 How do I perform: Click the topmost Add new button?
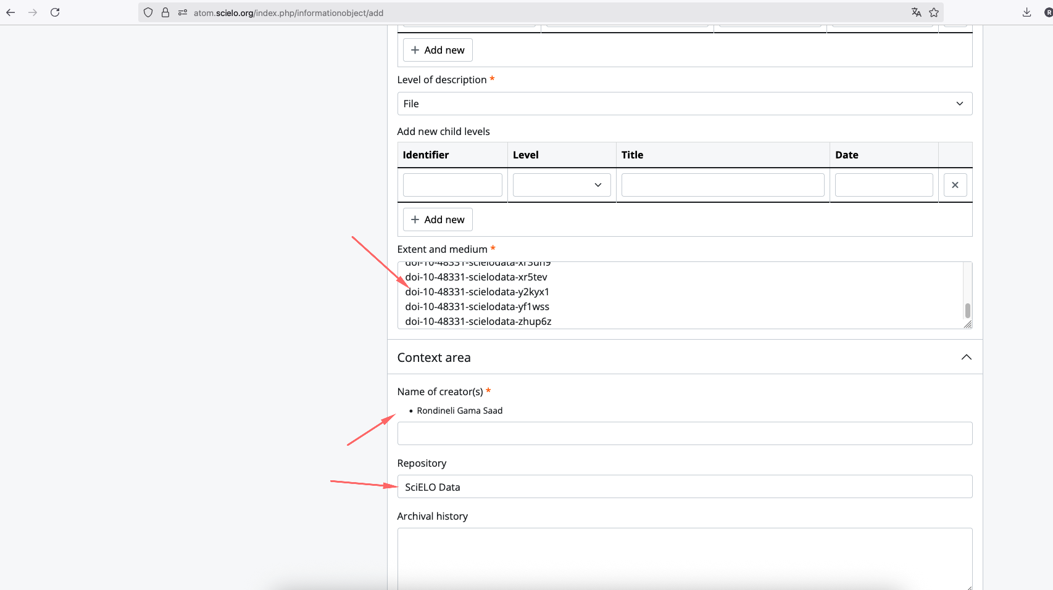click(438, 50)
